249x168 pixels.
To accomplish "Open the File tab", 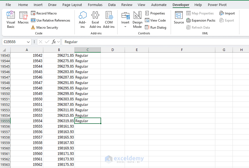I will (8, 5).
